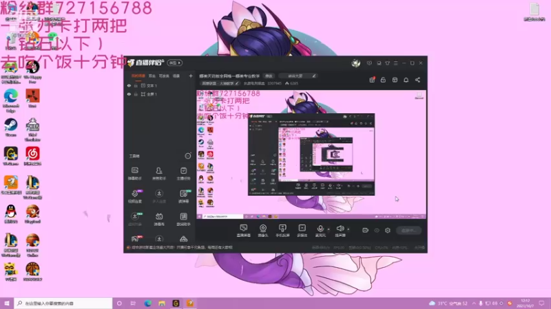This screenshot has width=551, height=309.
Task: Add multimedia source from bottom bar
Action: tap(302, 231)
